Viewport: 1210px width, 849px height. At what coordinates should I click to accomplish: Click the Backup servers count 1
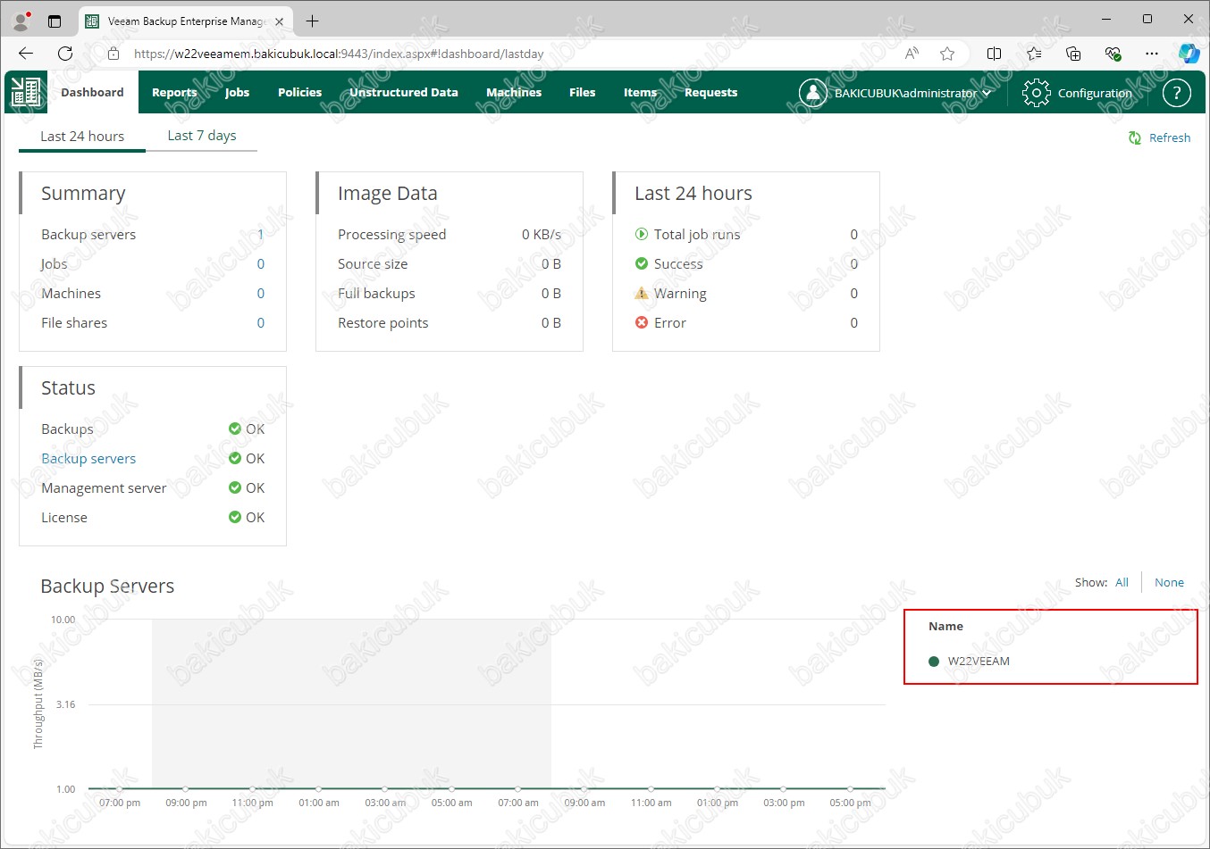[260, 234]
